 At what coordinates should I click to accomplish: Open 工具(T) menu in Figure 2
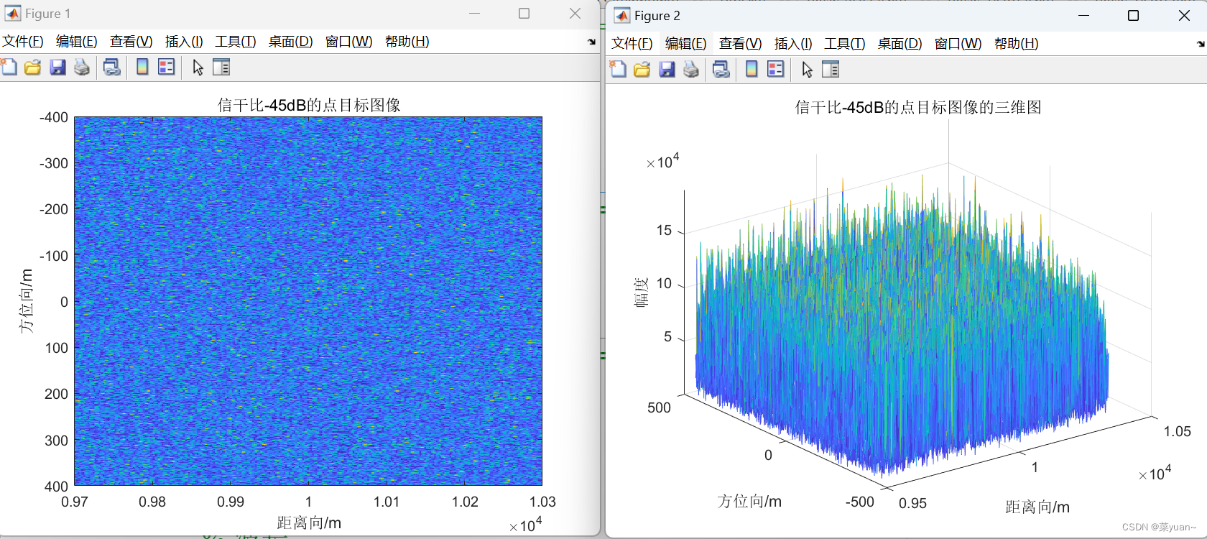pyautogui.click(x=845, y=44)
